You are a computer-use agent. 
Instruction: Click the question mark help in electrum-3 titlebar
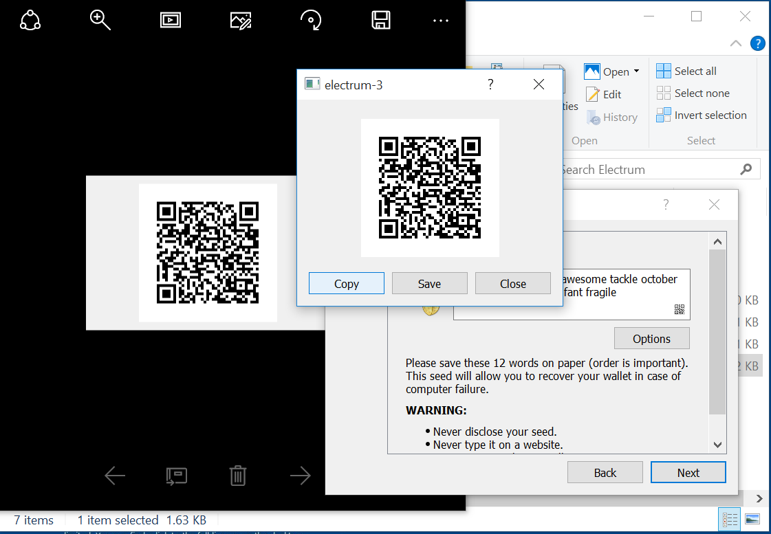[490, 85]
